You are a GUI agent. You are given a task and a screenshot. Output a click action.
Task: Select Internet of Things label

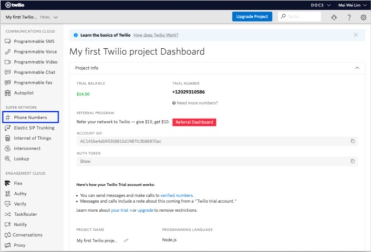pos(33,138)
